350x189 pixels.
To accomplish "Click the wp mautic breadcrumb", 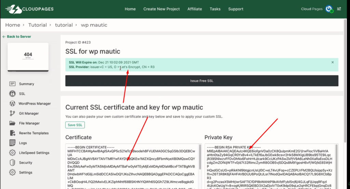I will [94, 25].
